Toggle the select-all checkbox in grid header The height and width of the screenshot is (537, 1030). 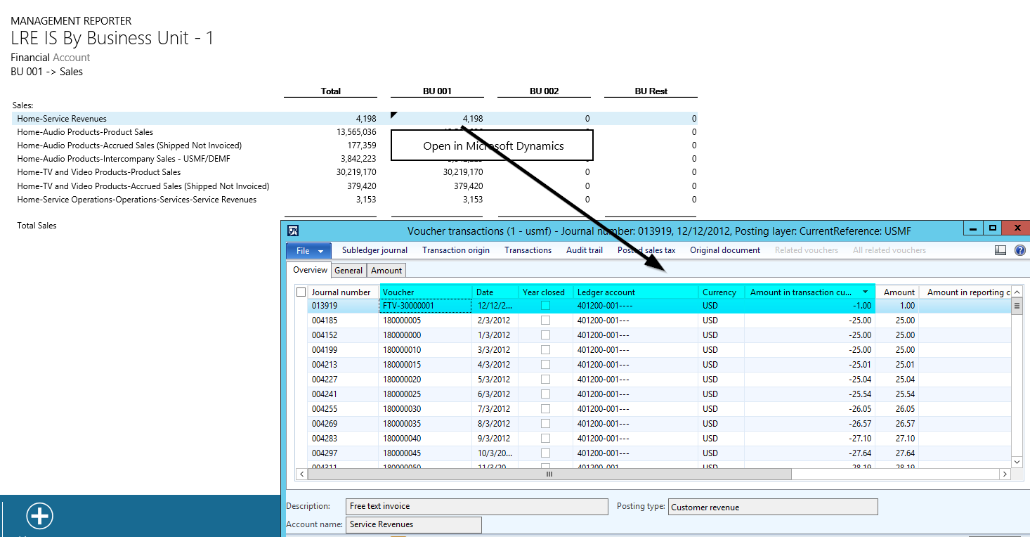click(301, 292)
